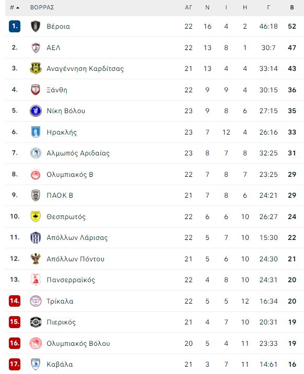Click the red 14. relegation position badge
Image resolution: width=304 pixels, height=374 pixels.
tap(15, 301)
